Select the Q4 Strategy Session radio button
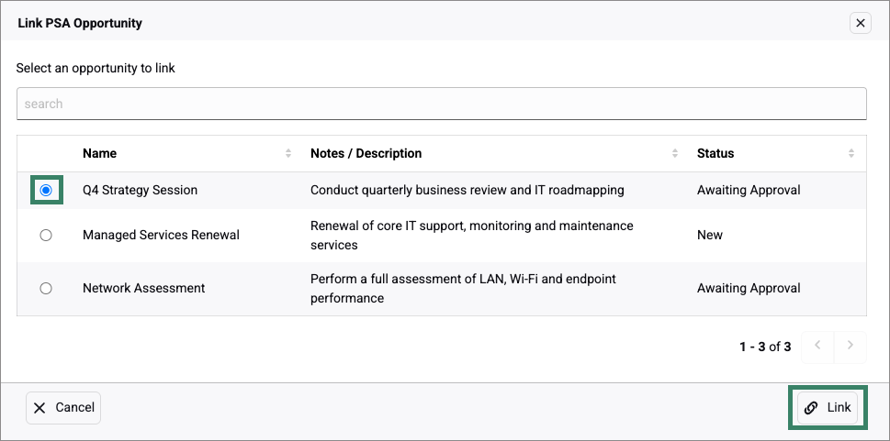890x441 pixels. point(46,190)
